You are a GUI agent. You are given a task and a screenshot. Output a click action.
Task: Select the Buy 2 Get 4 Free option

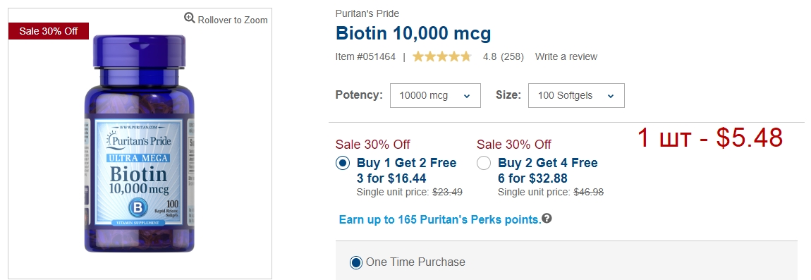coord(484,163)
